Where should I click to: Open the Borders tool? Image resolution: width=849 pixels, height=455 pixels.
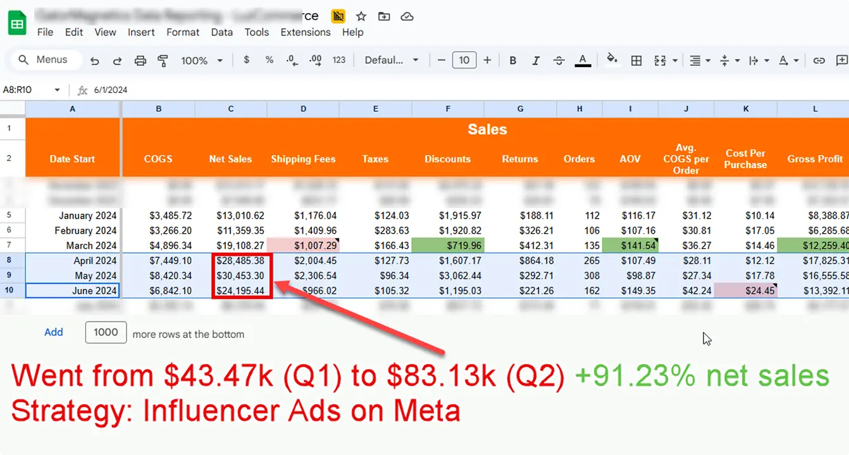coord(636,61)
